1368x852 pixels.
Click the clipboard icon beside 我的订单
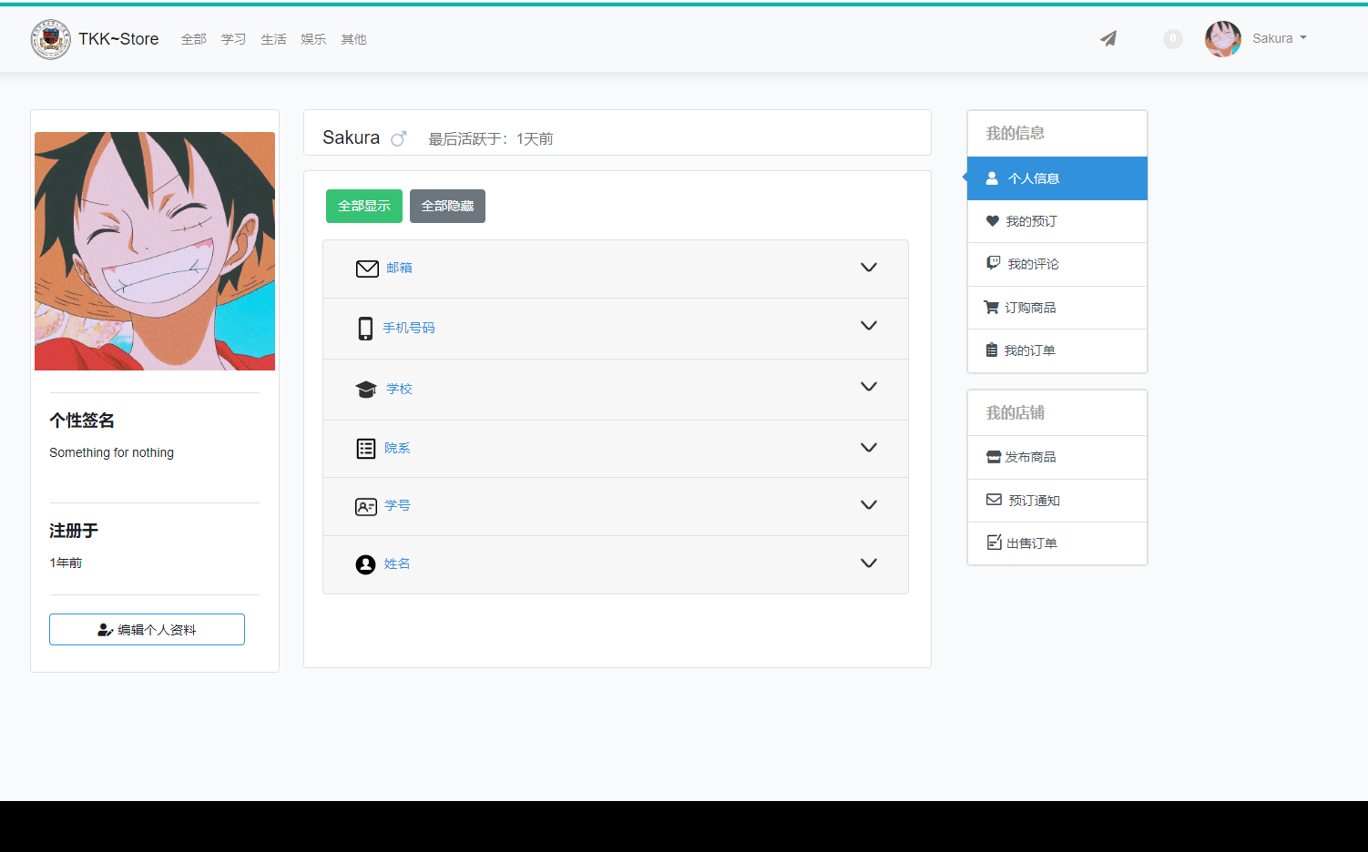click(992, 350)
